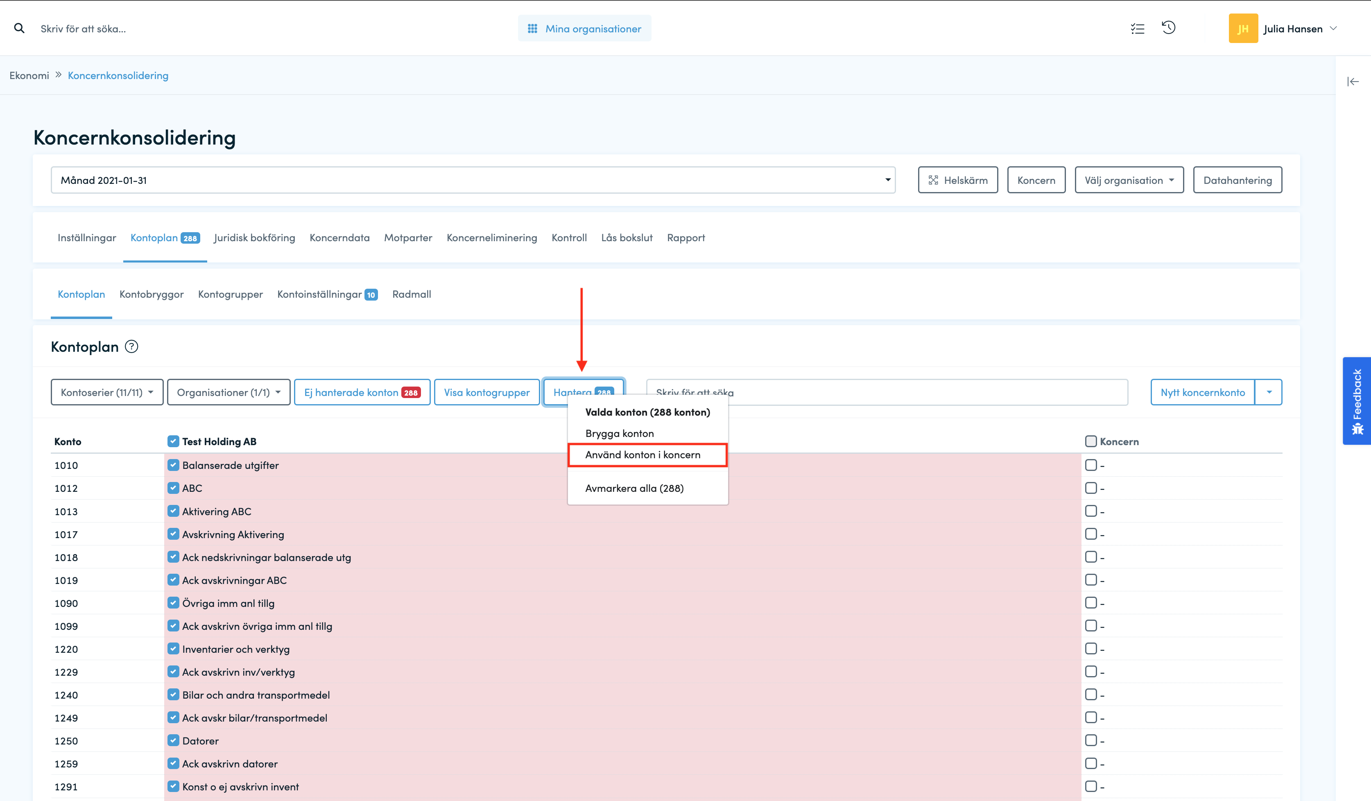Open the Feedback side tab

1357,401
